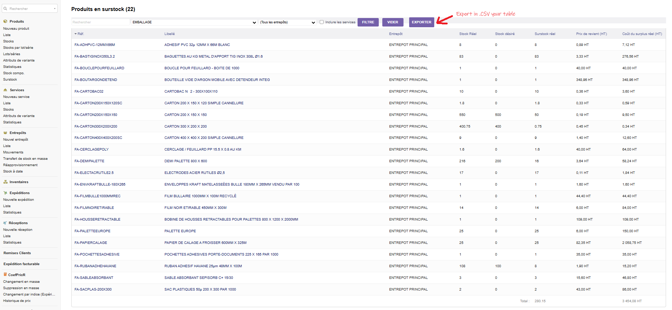Open product FA-PALETTEEUROPE reference

(92, 231)
